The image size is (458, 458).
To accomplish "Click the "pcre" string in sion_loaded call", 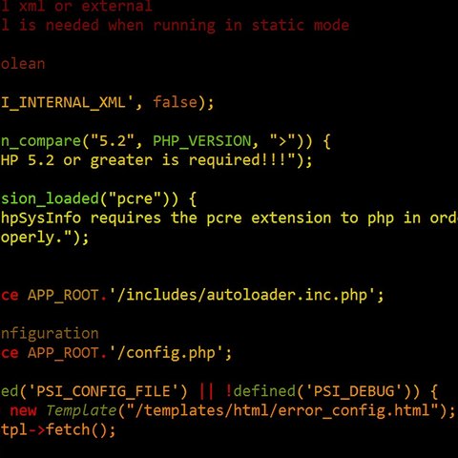I will click(x=135, y=198).
